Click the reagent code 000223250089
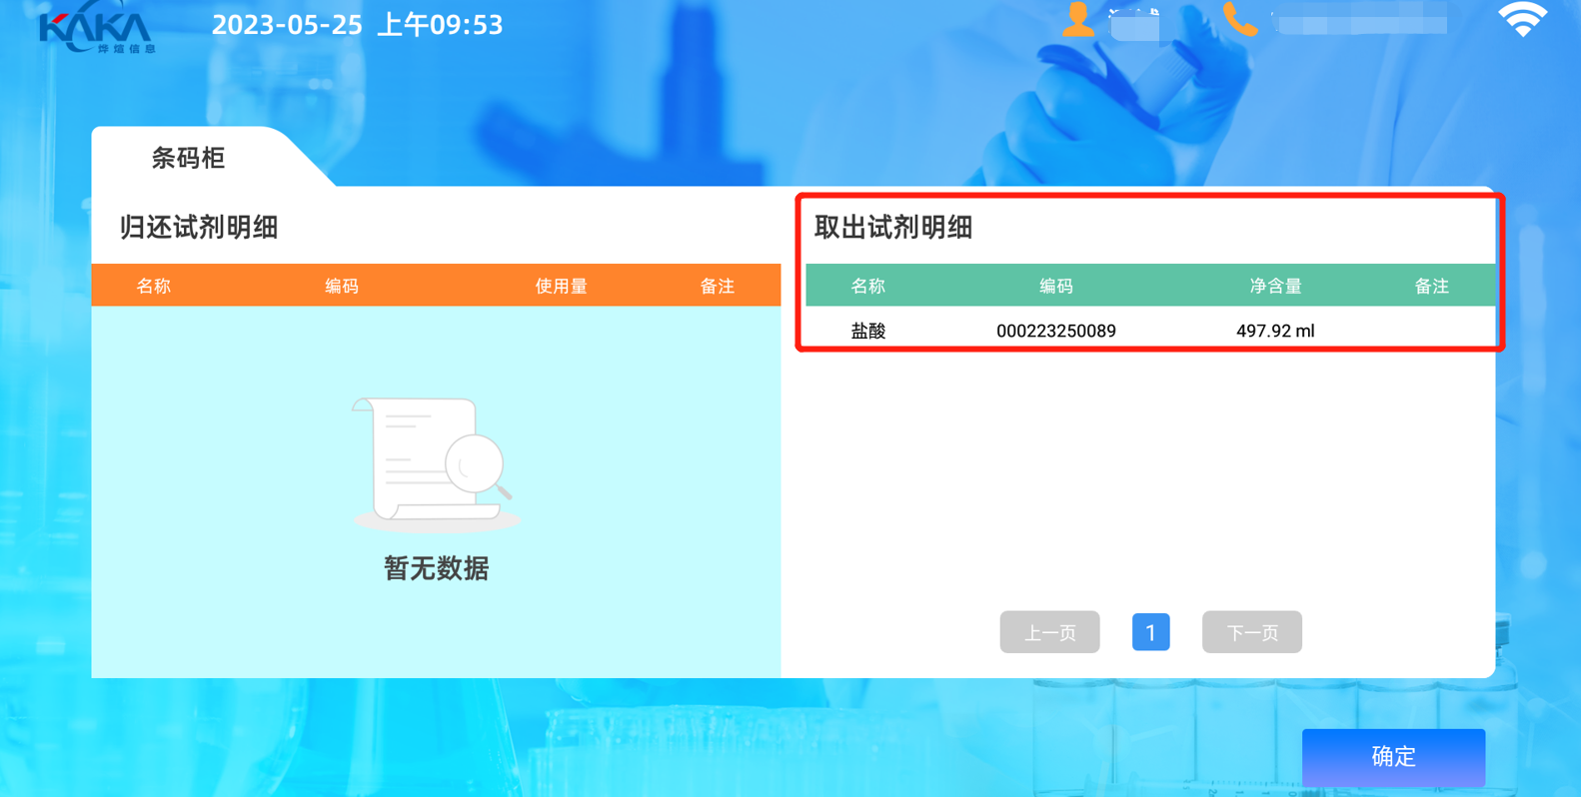 (1055, 331)
